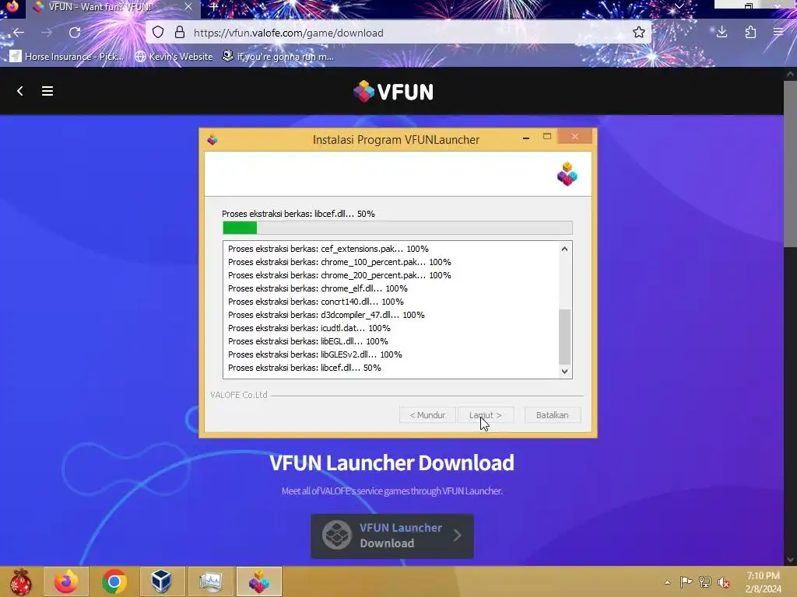Select the libEGL.dll log line
Screen dimensions: 797x597
[x=307, y=341]
